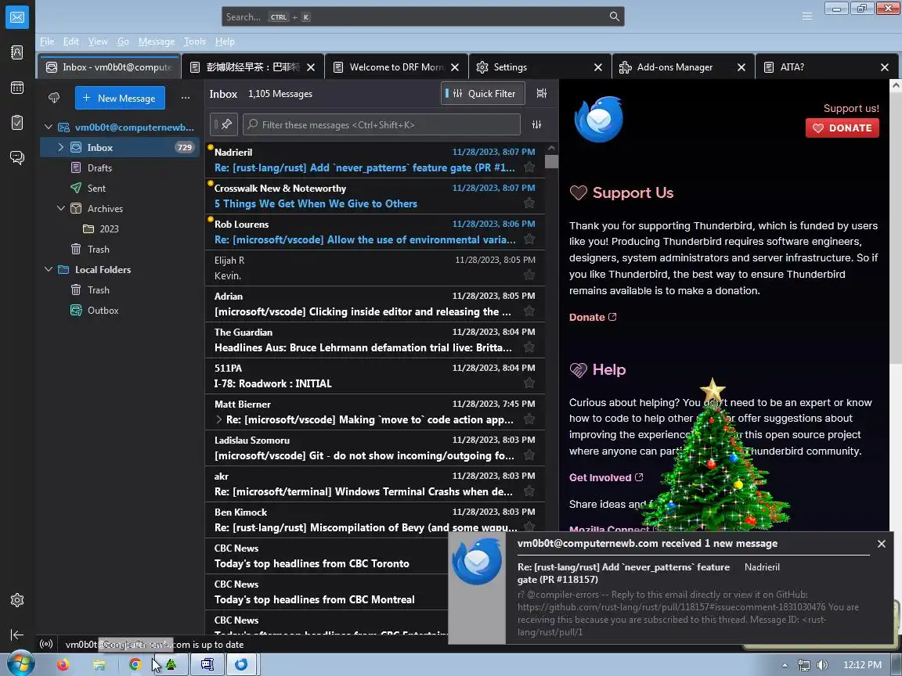Viewport: 902px width, 676px height.
Task: Click the quick filter options sliders icon
Action: pyautogui.click(x=536, y=124)
